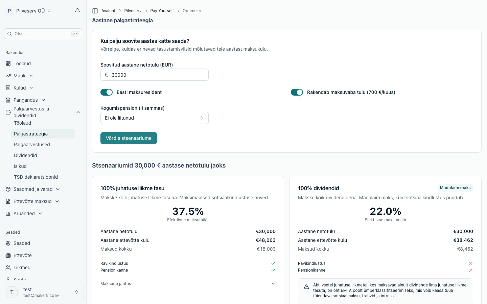
Task: Collapse Palgaarvestus ja dividendid menu
Action: click(x=78, y=112)
